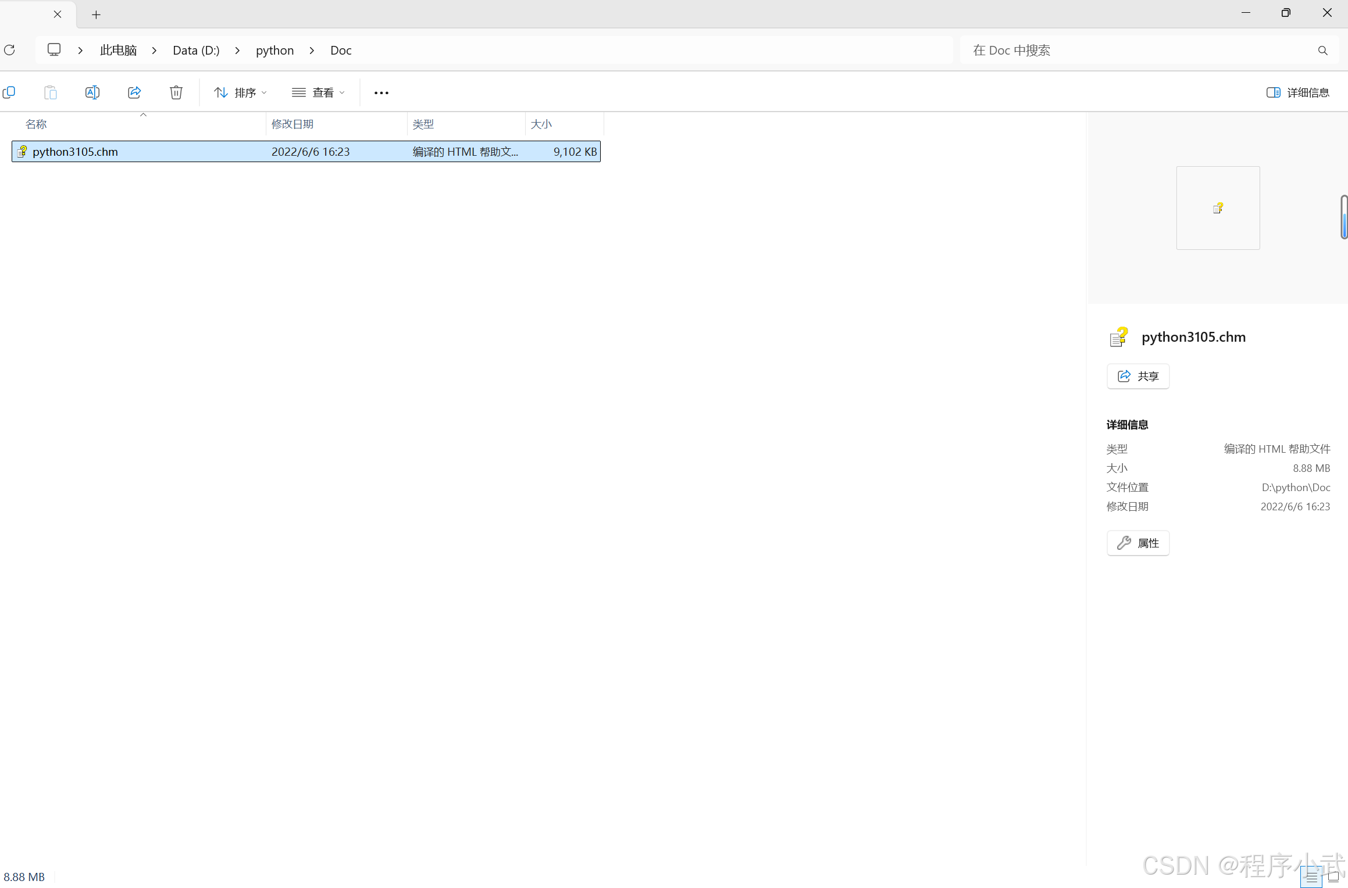The width and height of the screenshot is (1348, 888).
Task: Expand chevron after Data (D:) breadcrumb
Action: tap(237, 51)
